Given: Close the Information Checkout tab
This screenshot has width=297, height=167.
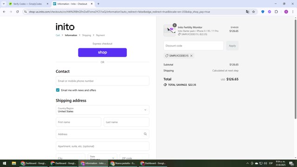Looking at the screenshot, I should (92, 4).
